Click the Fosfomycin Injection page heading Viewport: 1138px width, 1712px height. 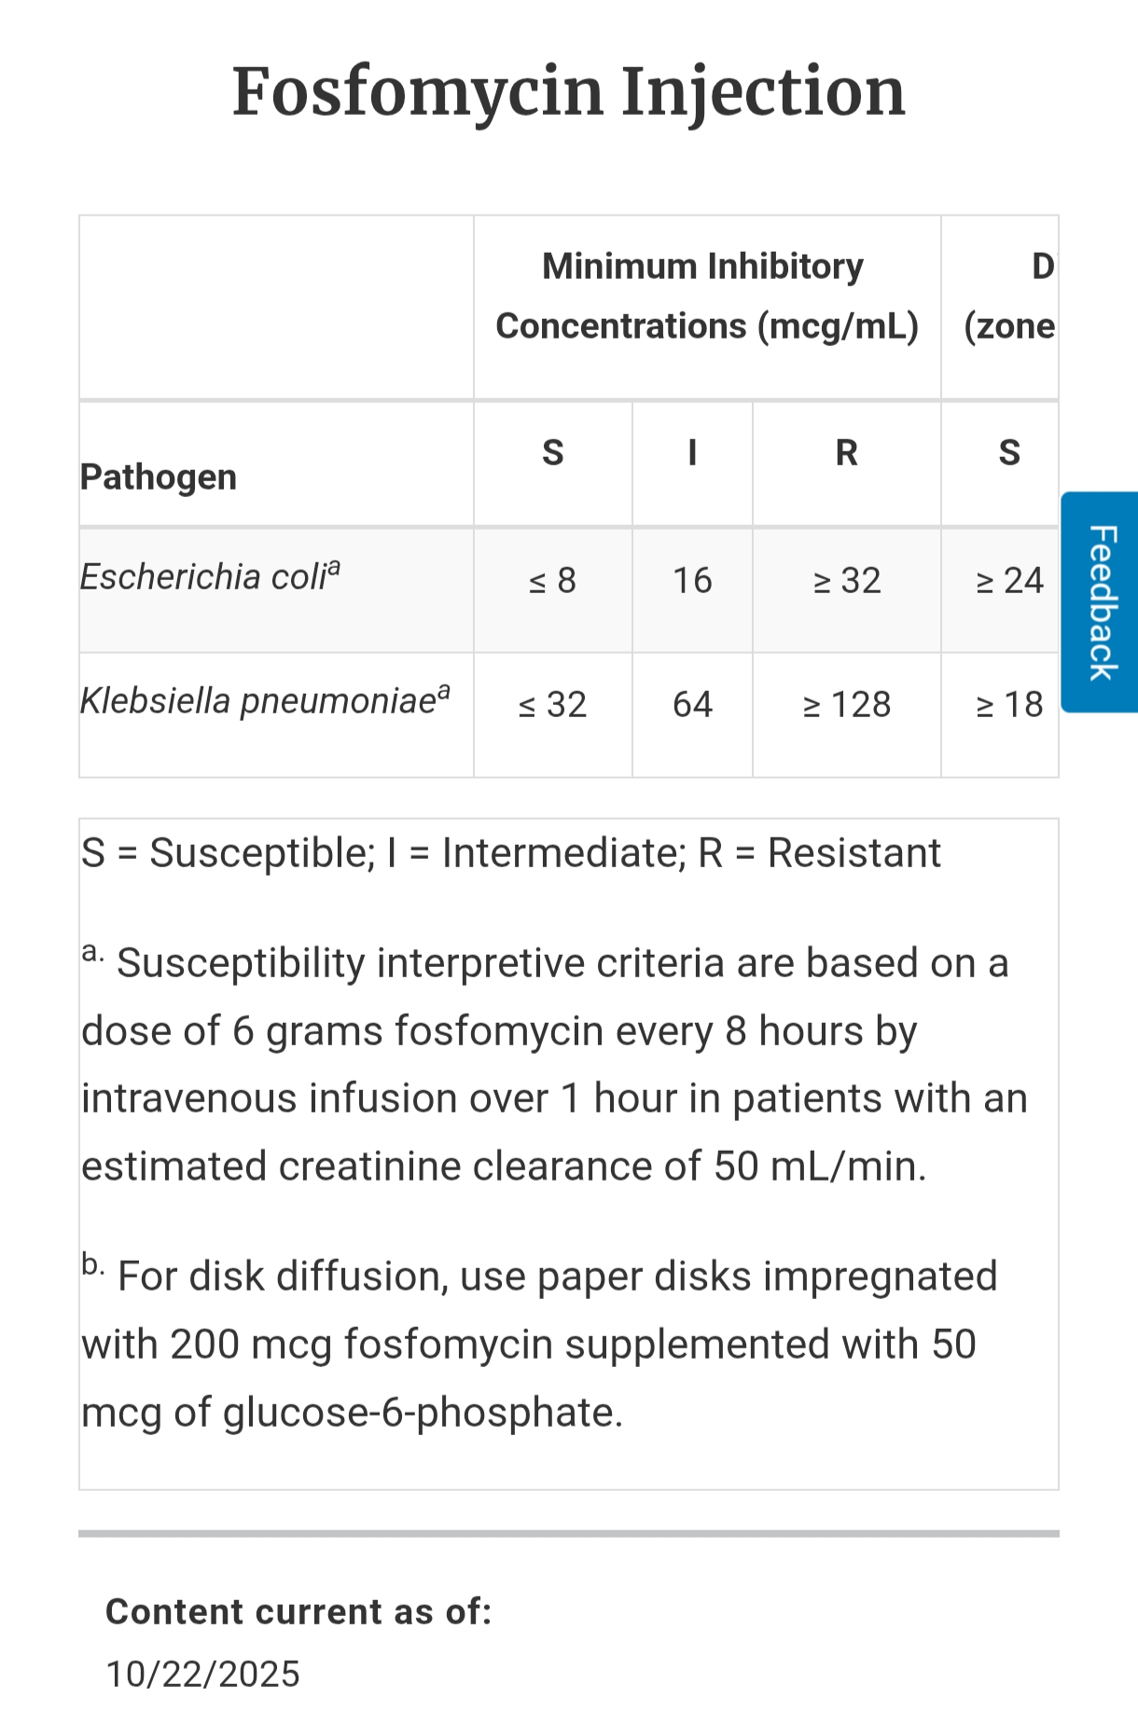pyautogui.click(x=568, y=92)
